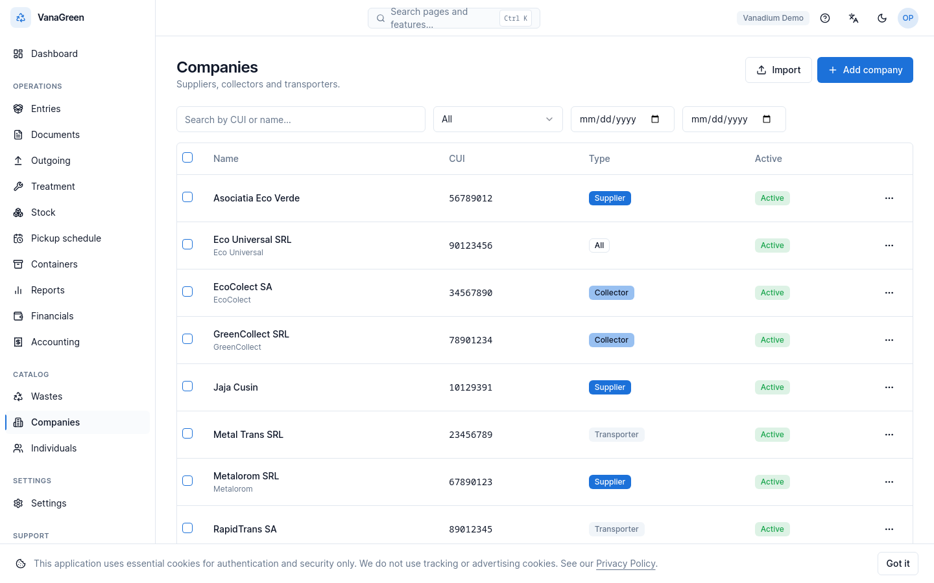The image size is (934, 583).
Task: Open row actions for Eco Universal SRL
Action: click(x=889, y=246)
